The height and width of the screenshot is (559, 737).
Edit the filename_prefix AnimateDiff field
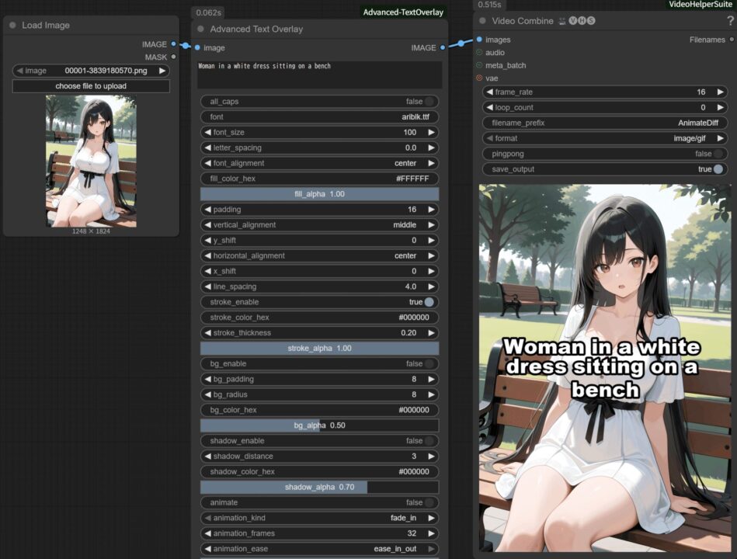click(x=605, y=123)
